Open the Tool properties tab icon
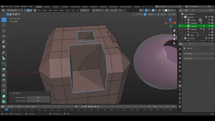 pyautogui.click(x=180, y=49)
